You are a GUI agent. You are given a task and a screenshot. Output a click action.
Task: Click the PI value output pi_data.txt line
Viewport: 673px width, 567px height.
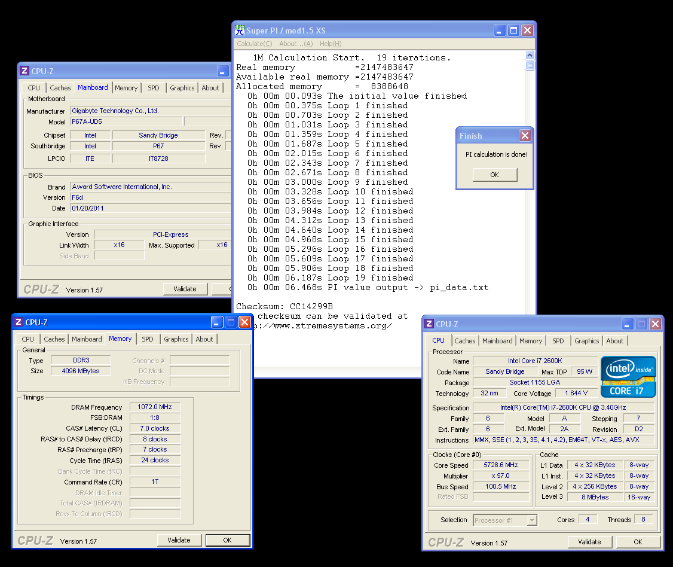(x=368, y=287)
